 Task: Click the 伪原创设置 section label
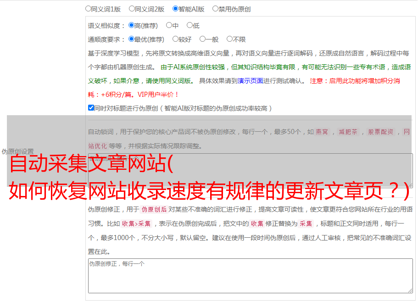17,151
